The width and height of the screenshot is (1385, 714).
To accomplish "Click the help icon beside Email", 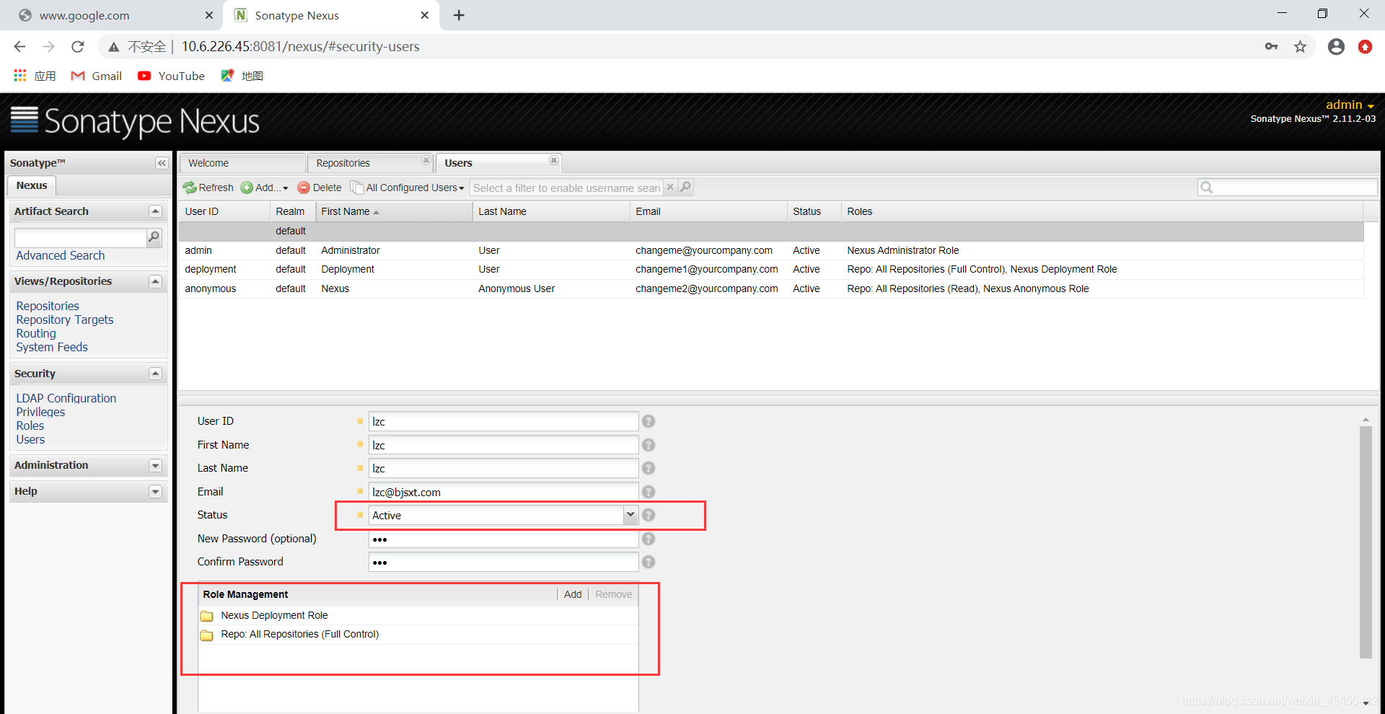I will point(648,492).
